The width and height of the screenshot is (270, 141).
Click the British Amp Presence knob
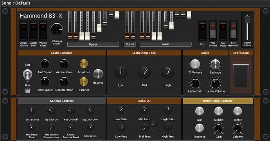coord(200,128)
